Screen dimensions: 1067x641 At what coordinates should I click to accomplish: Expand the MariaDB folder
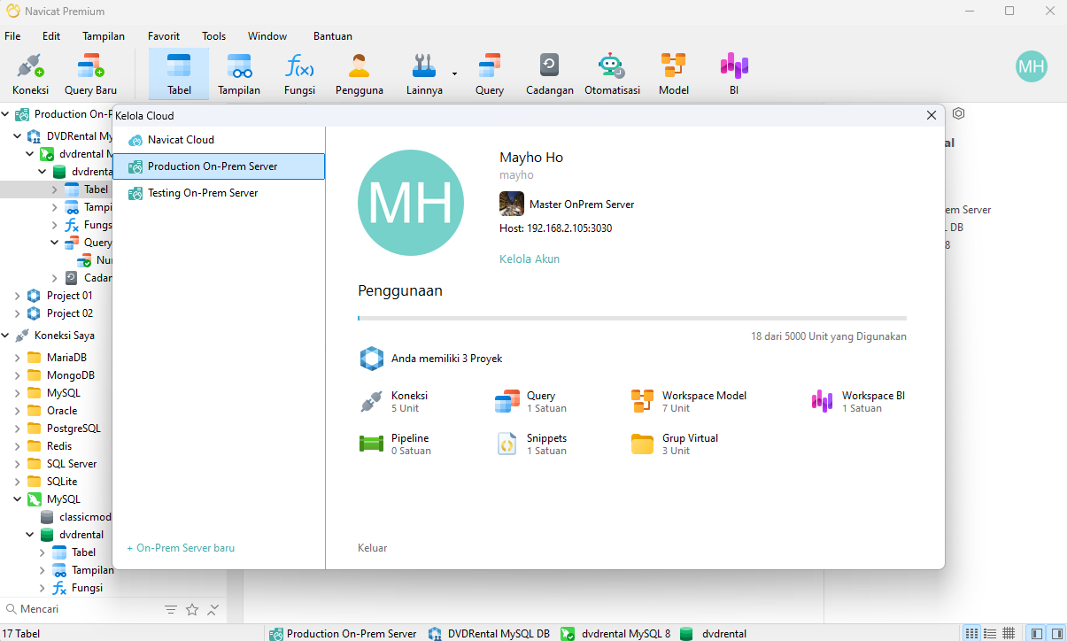[18, 358]
